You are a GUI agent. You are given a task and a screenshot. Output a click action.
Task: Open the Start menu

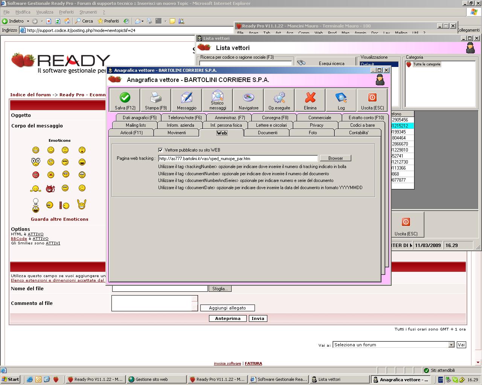(10, 379)
